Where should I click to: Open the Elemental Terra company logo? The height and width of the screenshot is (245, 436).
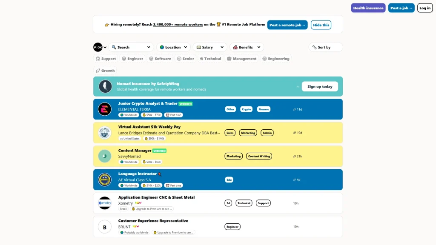coord(105,109)
